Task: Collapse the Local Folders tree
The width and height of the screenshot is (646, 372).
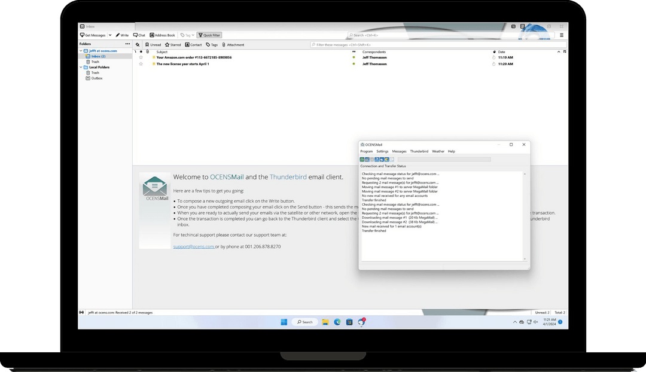Action: pos(81,68)
